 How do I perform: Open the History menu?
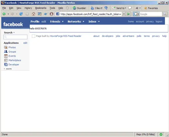(28, 8)
